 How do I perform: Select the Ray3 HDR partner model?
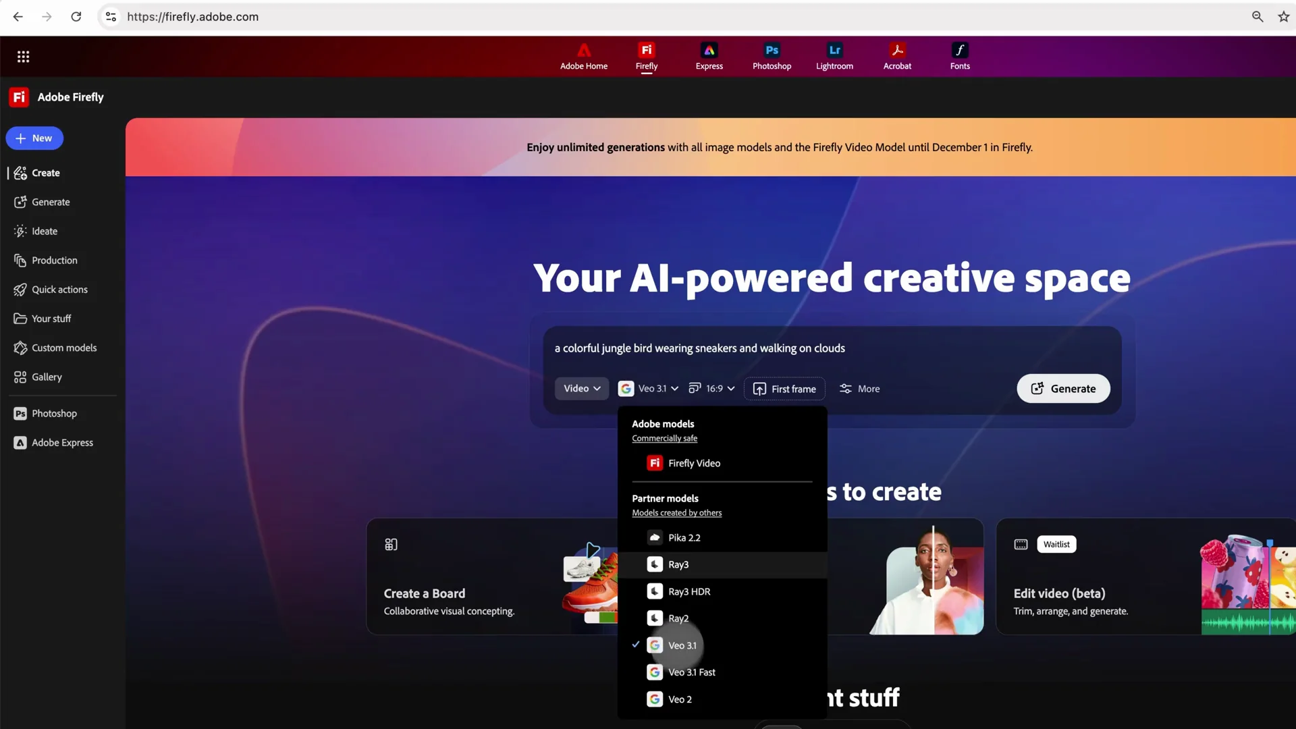coord(689,591)
